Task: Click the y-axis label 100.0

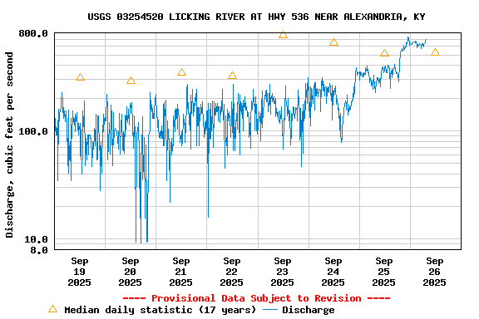Action: pos(33,131)
